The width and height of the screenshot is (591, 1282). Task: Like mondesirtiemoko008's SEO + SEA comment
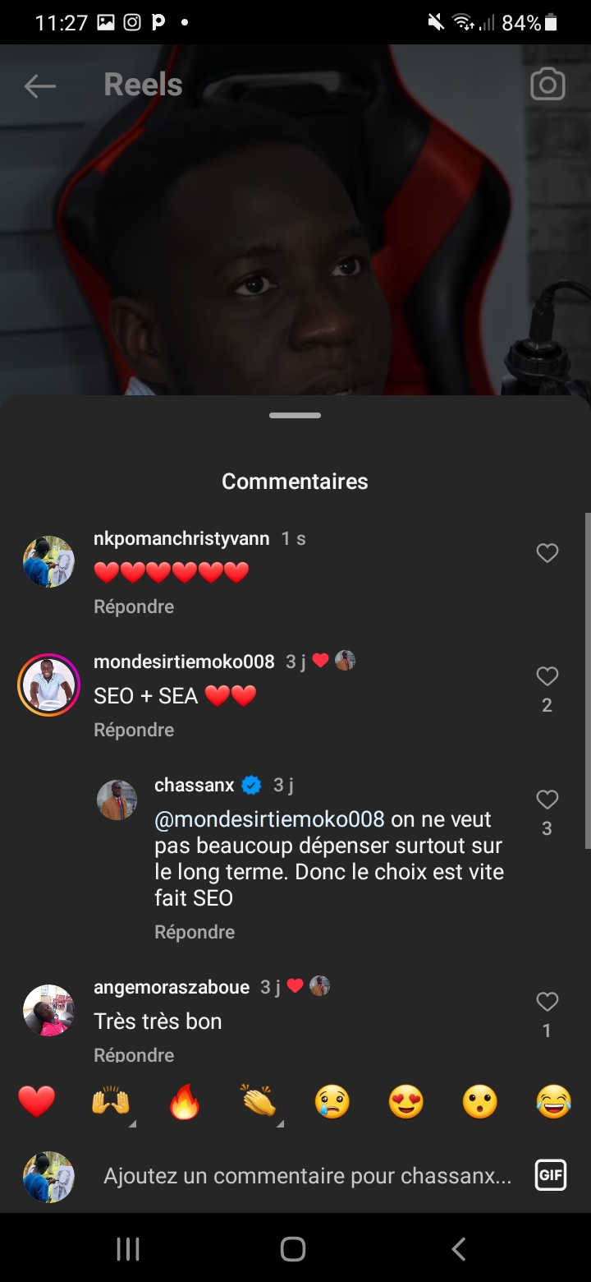click(547, 677)
